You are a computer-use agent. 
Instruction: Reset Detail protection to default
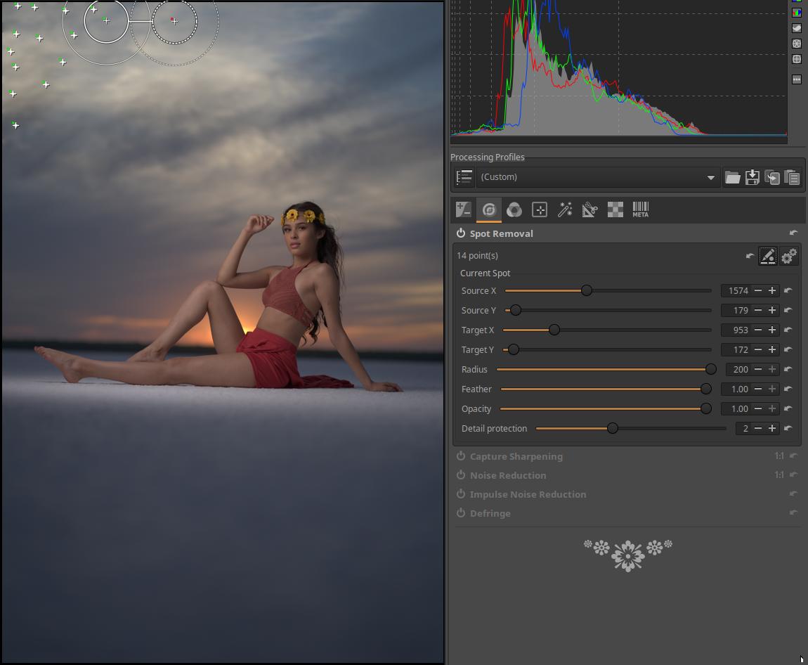pos(788,428)
